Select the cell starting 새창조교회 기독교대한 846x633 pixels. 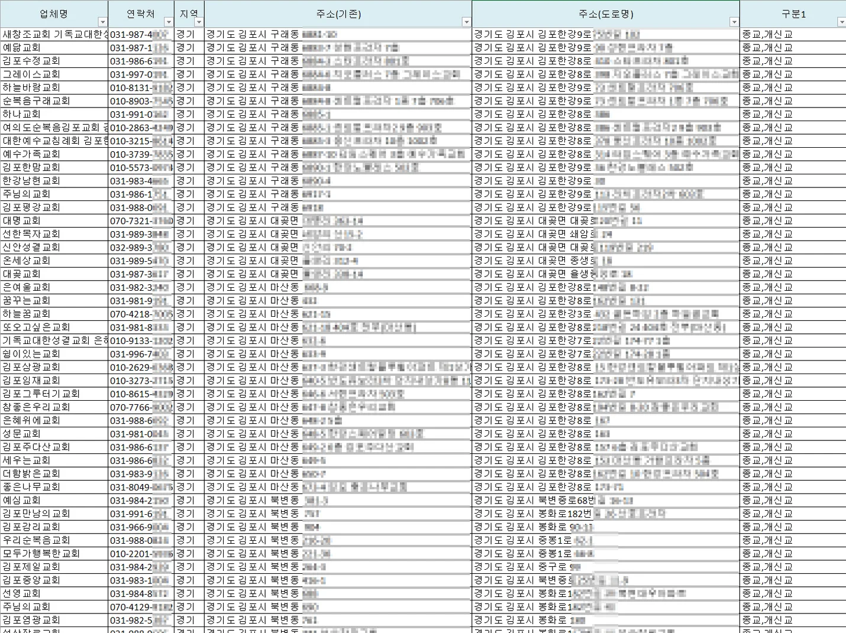tap(54, 34)
